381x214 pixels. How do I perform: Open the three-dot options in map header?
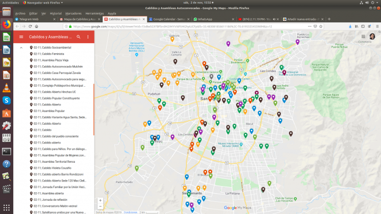click(88, 37)
